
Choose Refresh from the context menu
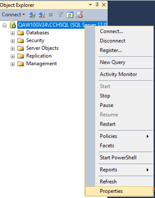tap(119, 182)
